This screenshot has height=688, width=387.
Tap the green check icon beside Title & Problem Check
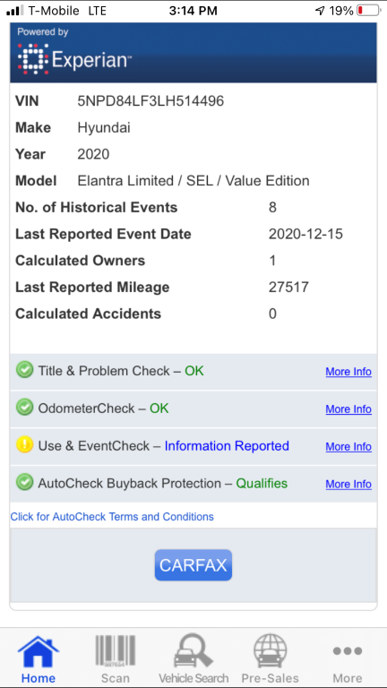coord(24,371)
